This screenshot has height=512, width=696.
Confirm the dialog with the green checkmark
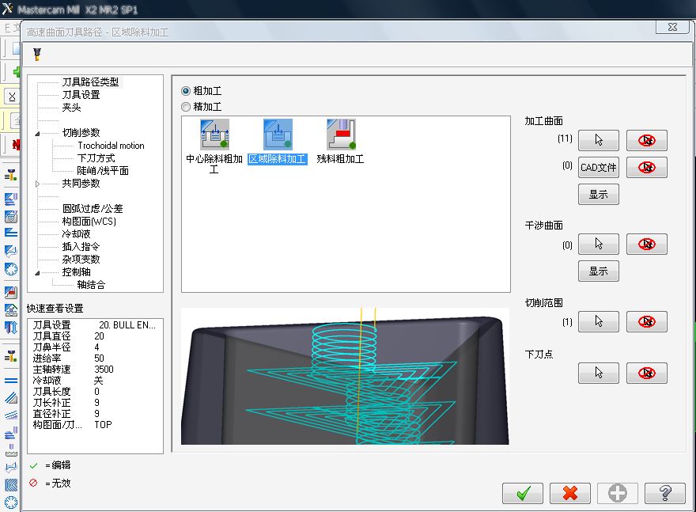pyautogui.click(x=523, y=493)
